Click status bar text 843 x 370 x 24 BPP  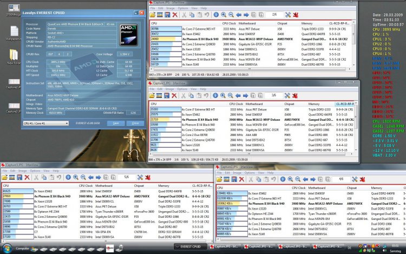point(161,75)
